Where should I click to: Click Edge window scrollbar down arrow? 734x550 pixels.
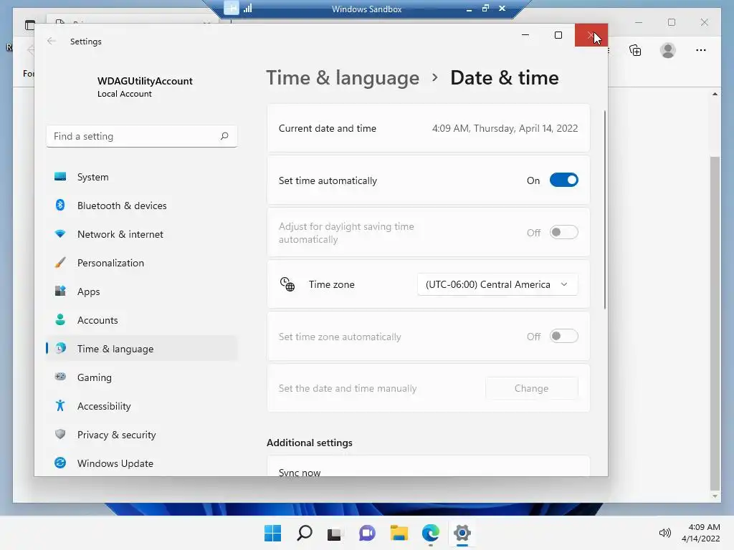coord(715,496)
